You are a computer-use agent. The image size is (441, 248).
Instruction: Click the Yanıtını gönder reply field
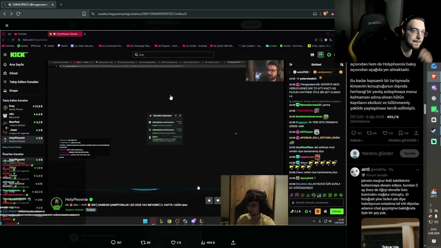coord(377,153)
